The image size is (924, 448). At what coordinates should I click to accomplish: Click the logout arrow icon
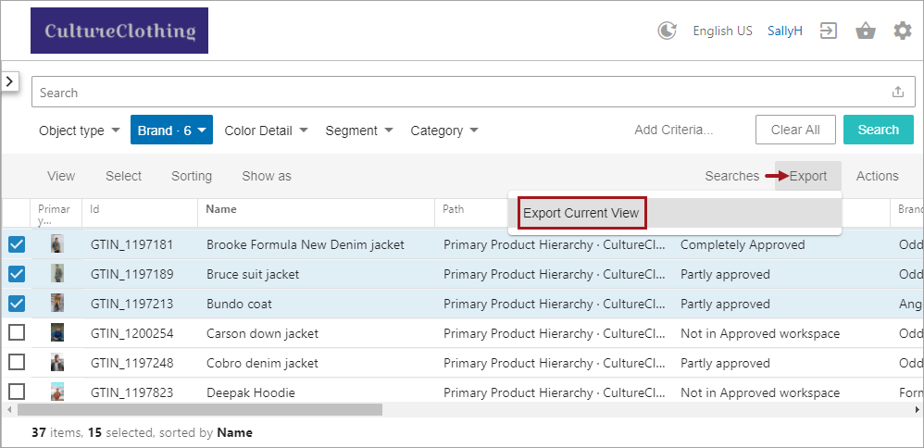tap(829, 31)
